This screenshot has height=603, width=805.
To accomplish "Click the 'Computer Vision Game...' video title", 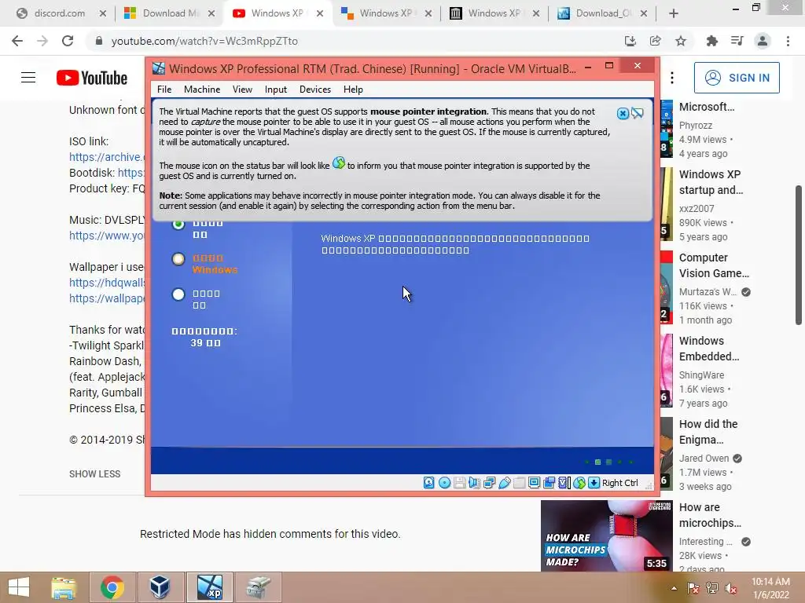I will (714, 265).
